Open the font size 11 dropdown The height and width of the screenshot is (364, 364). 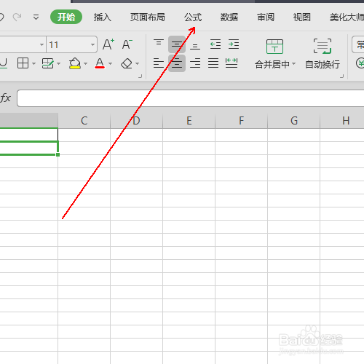[92, 44]
